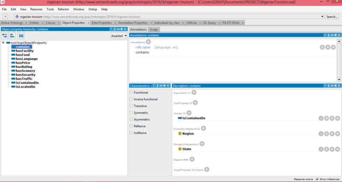The image size is (342, 182).
Task: Open the ontology IRI address dropdown arrow
Action: [x=321, y=17]
